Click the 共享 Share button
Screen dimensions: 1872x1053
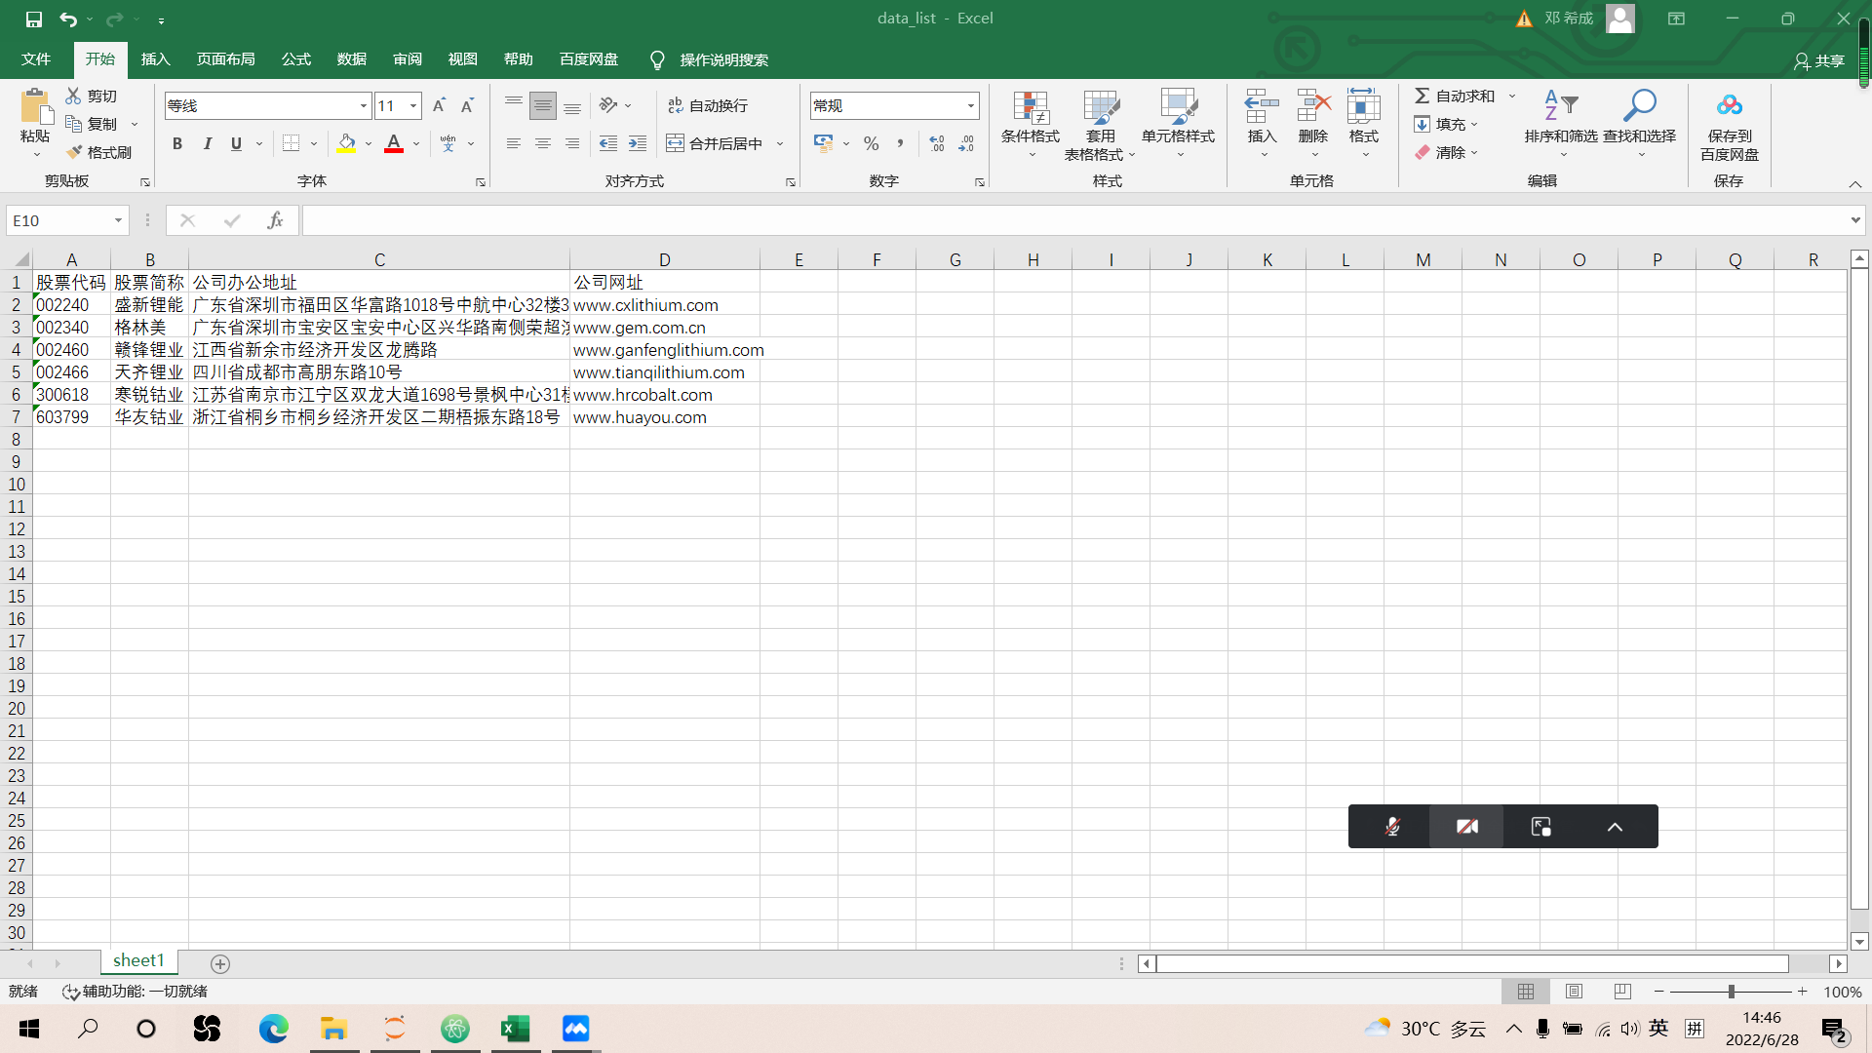pyautogui.click(x=1818, y=60)
